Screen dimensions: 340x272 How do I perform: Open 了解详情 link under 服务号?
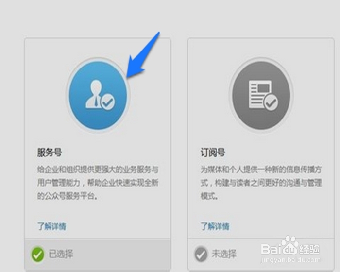click(x=51, y=226)
